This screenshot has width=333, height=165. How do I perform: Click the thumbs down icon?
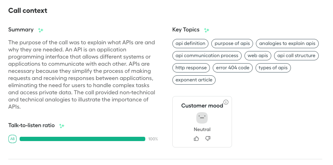(x=208, y=139)
